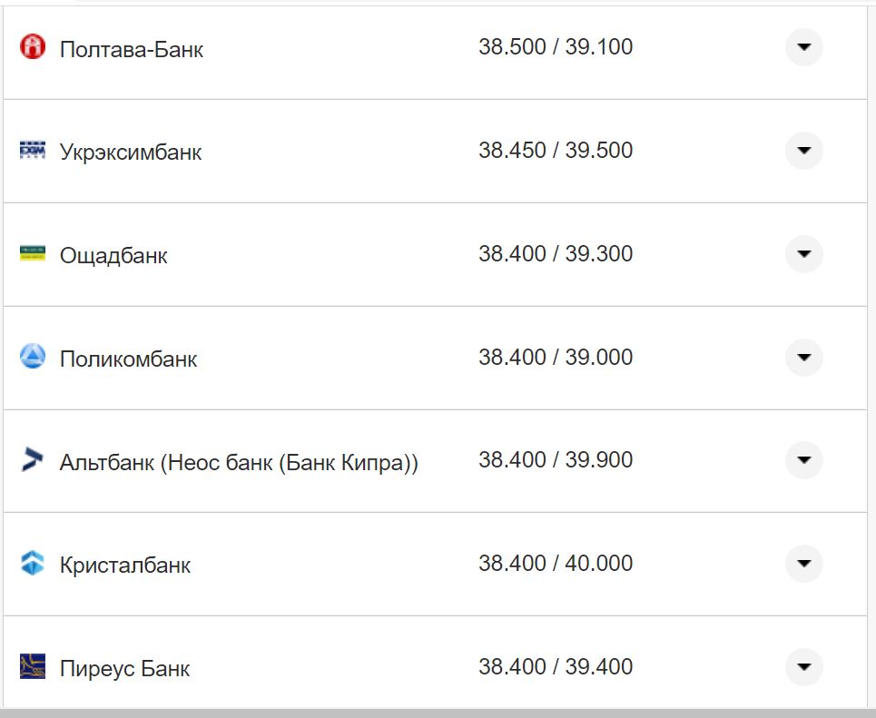
Task: Click the Укрэксимбанк EXIM logo icon
Action: point(33,151)
